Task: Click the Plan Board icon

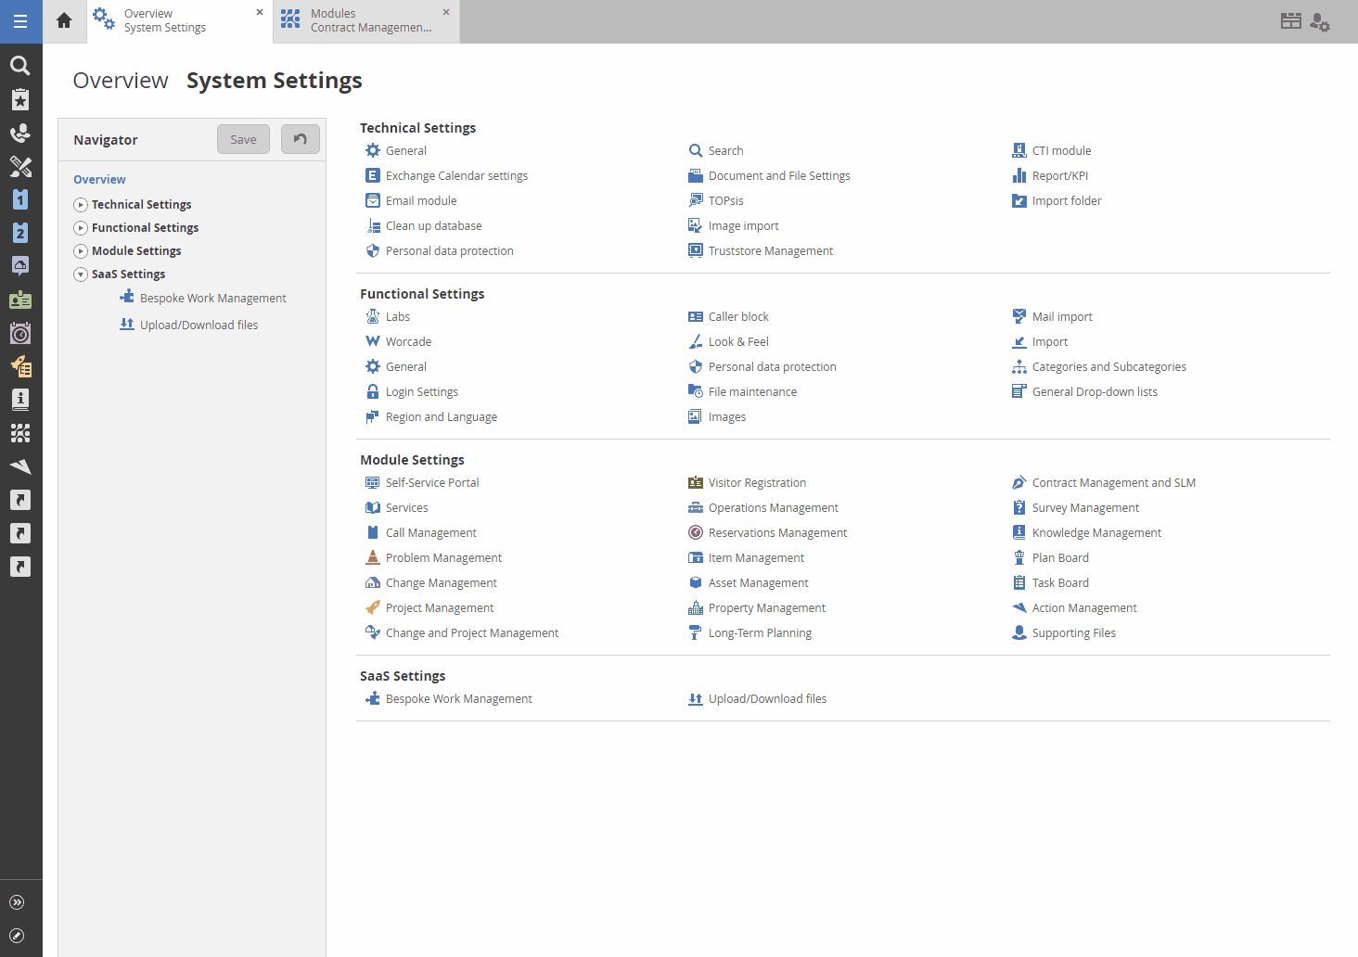Action: [1019, 557]
